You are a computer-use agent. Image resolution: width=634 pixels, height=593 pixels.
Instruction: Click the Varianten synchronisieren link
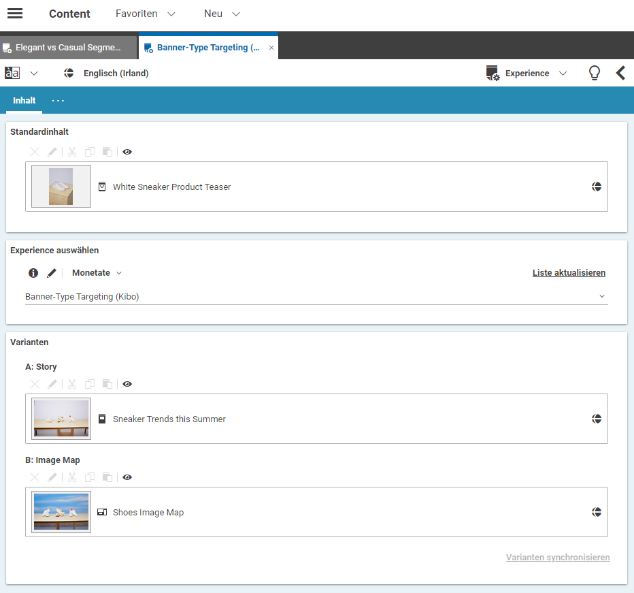point(558,558)
